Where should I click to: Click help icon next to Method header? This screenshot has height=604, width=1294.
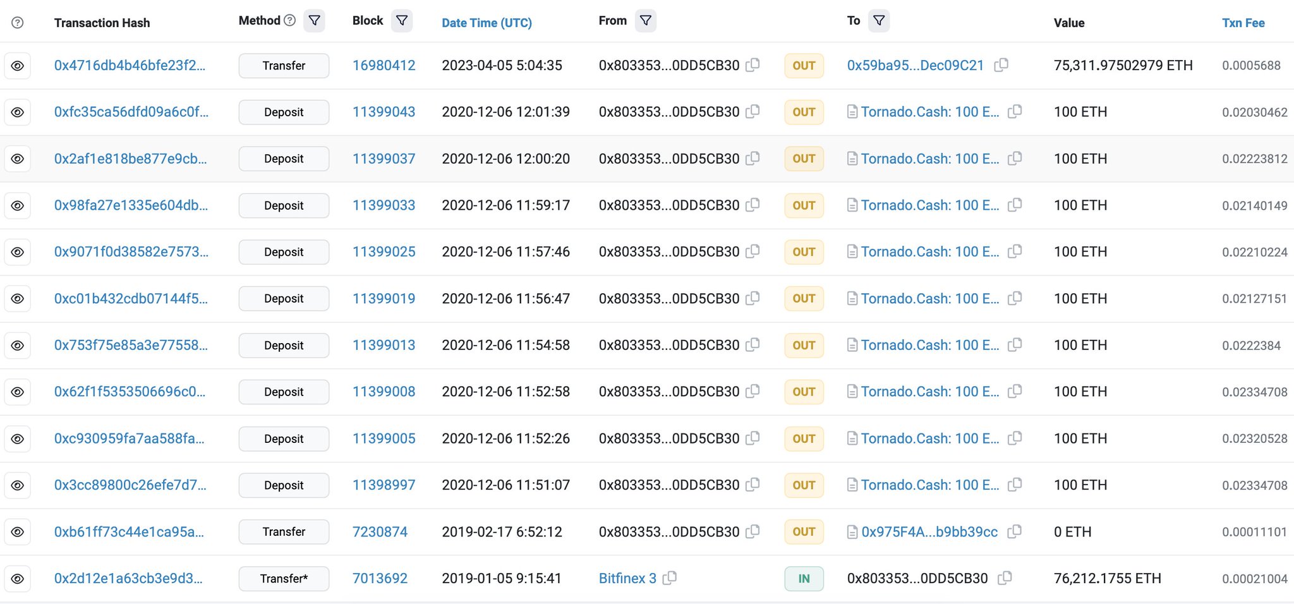(x=290, y=20)
